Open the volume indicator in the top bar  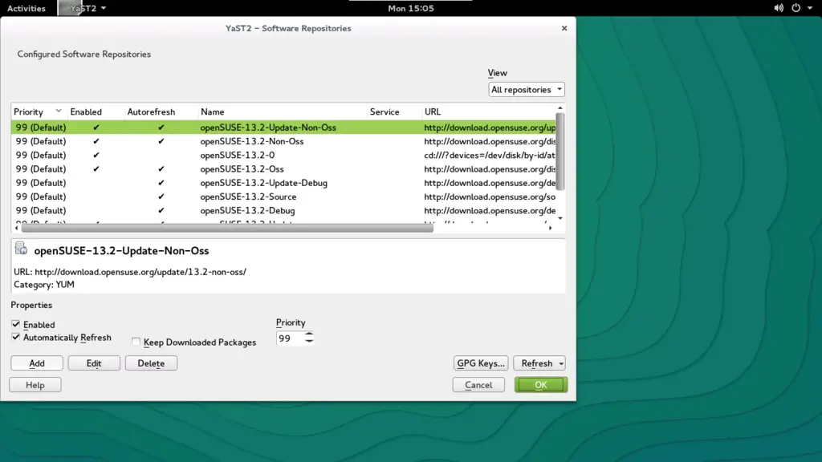779,8
